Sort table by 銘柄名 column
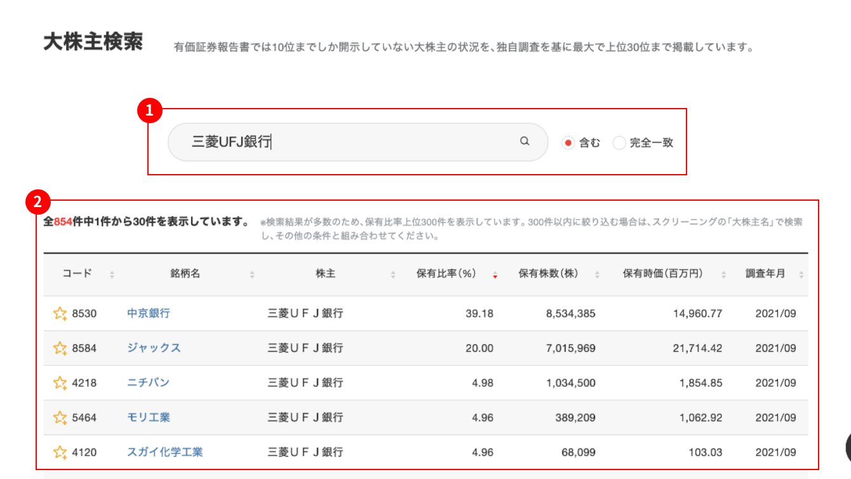This screenshot has height=479, width=851. [x=252, y=274]
